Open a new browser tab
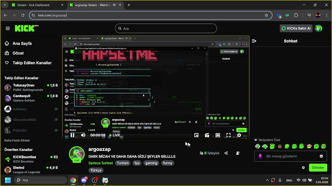Viewport: 332px width, 186px height. [x=129, y=5]
